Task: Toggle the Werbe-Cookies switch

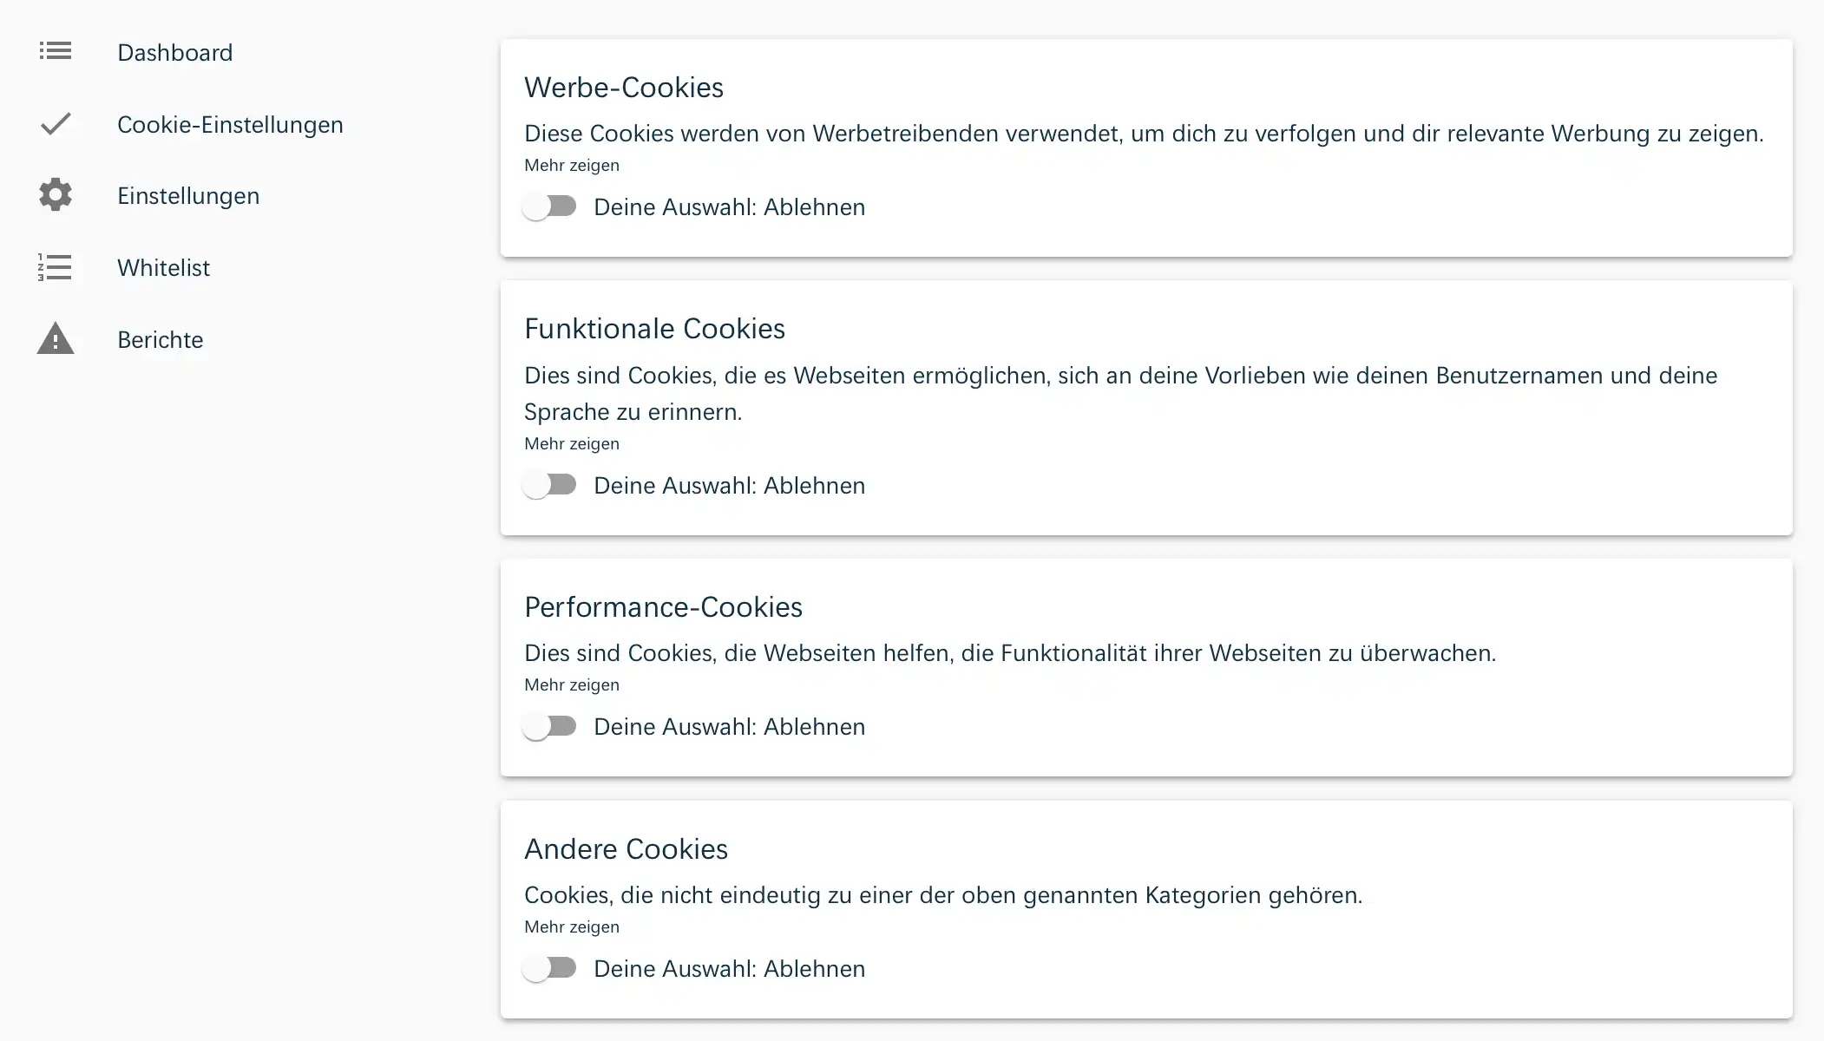Action: (550, 206)
